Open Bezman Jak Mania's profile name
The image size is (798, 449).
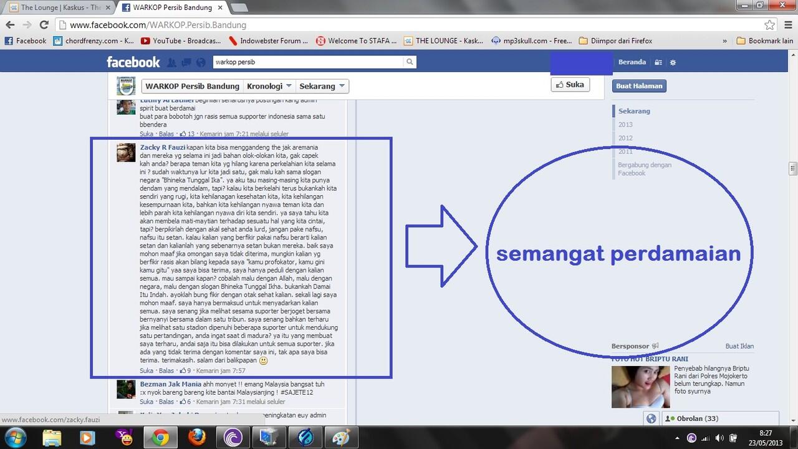(x=170, y=384)
